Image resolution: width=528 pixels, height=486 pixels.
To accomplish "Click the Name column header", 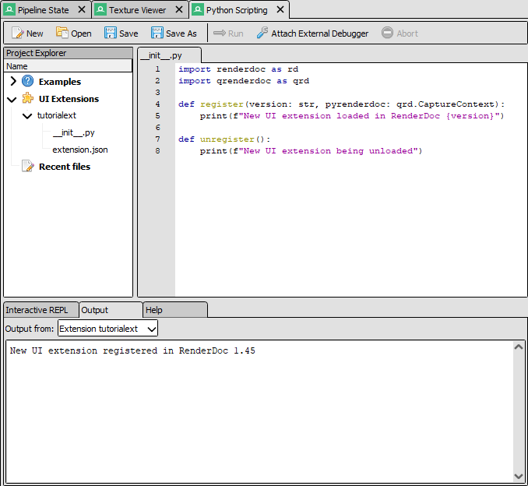I will pos(68,66).
